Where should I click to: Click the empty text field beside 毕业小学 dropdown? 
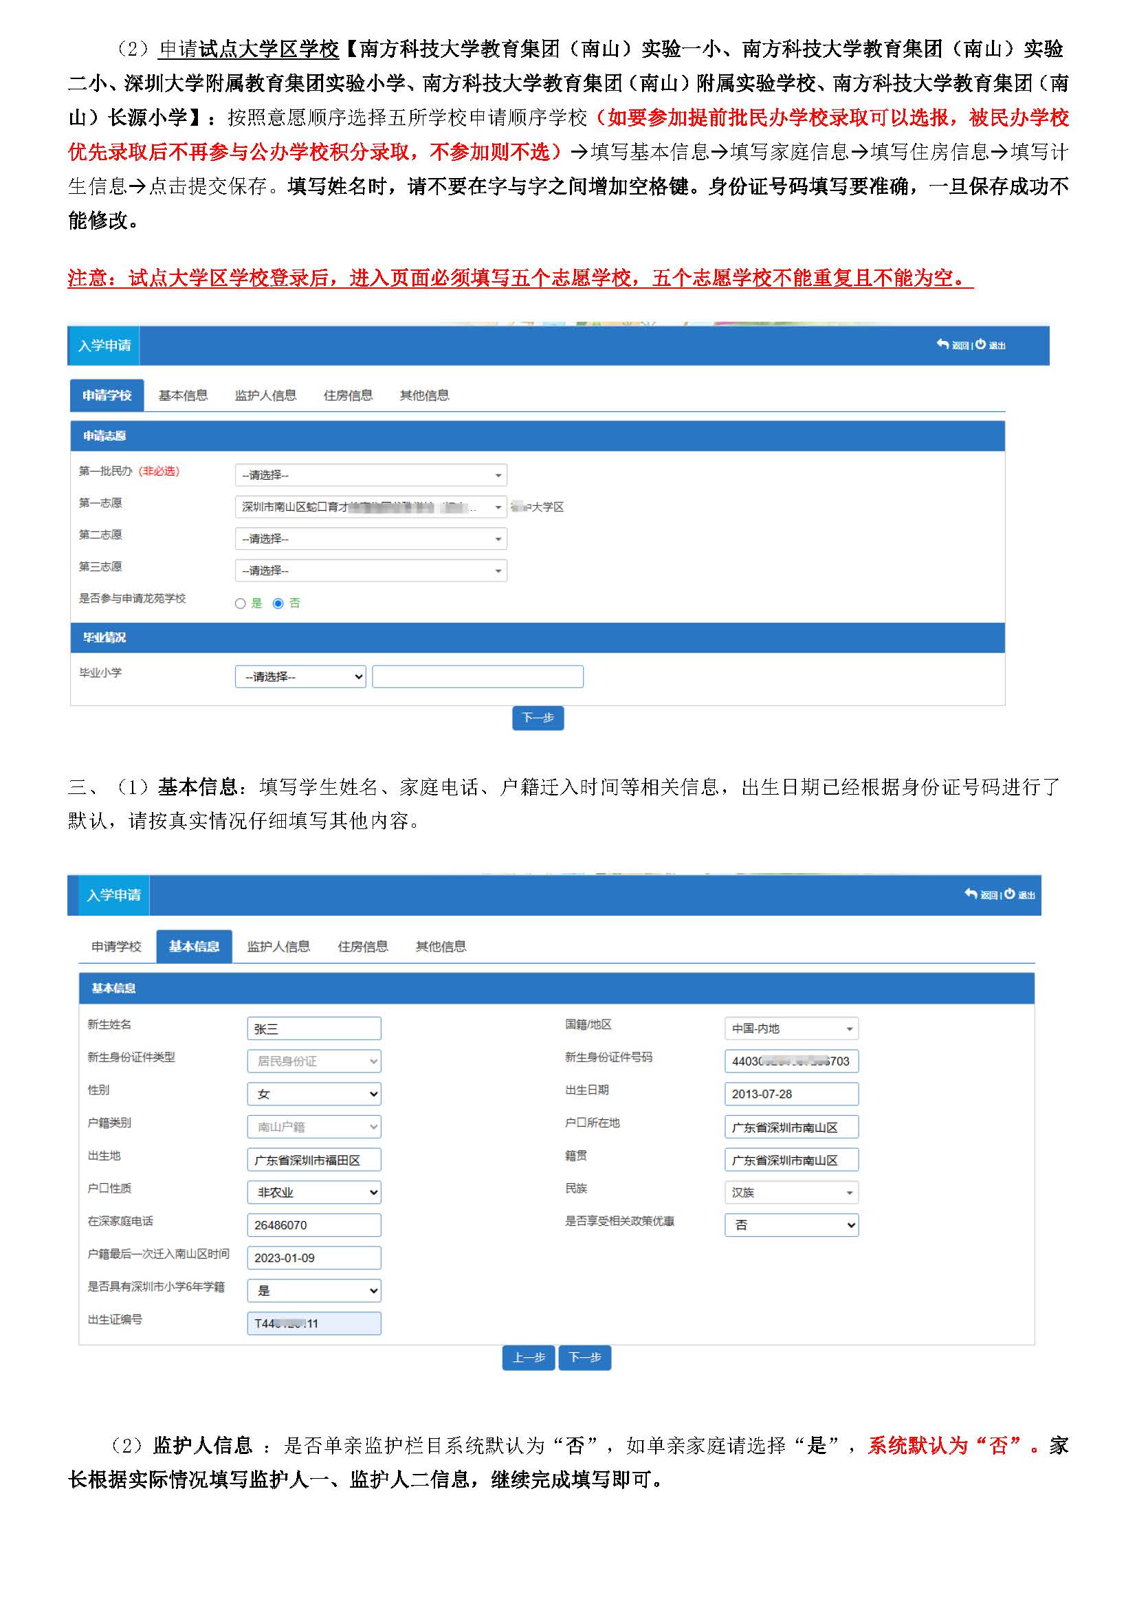478,676
